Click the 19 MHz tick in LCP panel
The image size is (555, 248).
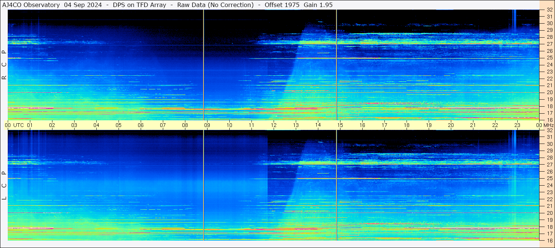click(x=549, y=220)
